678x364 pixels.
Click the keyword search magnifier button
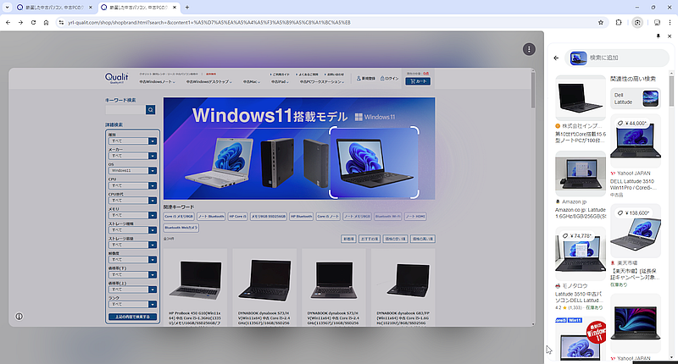[151, 110]
